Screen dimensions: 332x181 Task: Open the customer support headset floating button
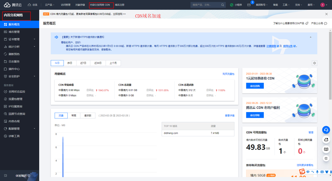point(326,130)
